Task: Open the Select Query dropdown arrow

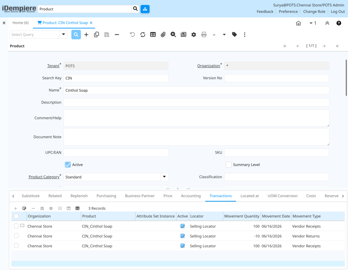Action: point(64,35)
